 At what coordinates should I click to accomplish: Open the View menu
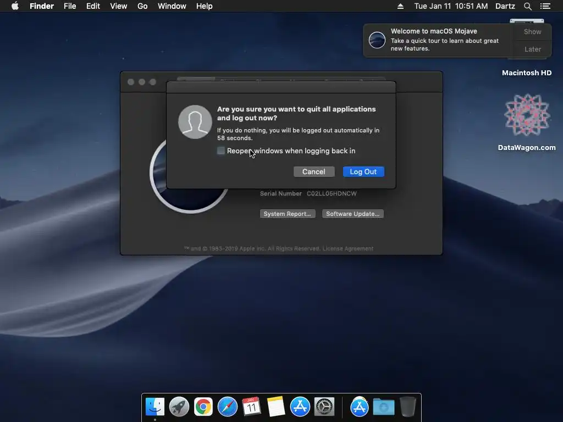point(119,6)
